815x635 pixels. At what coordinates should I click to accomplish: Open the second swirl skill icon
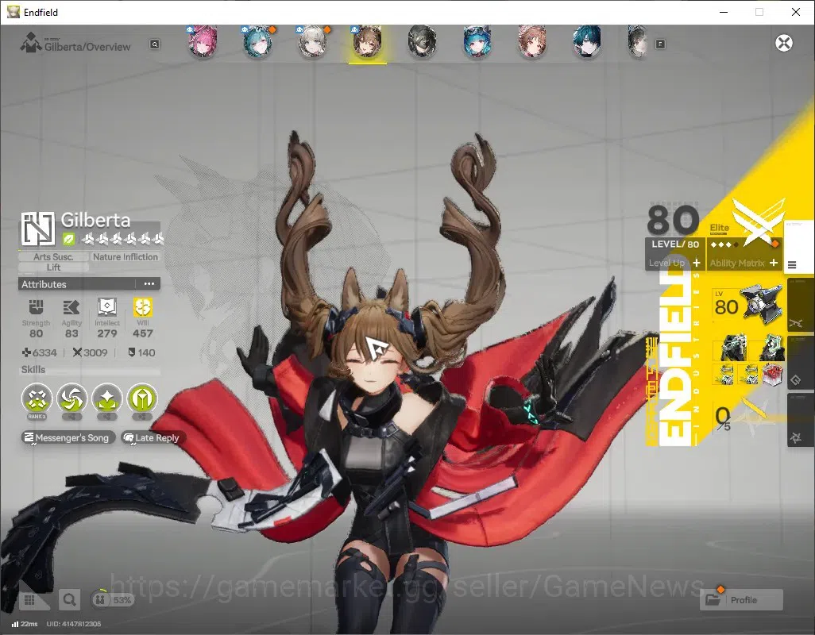(71, 398)
